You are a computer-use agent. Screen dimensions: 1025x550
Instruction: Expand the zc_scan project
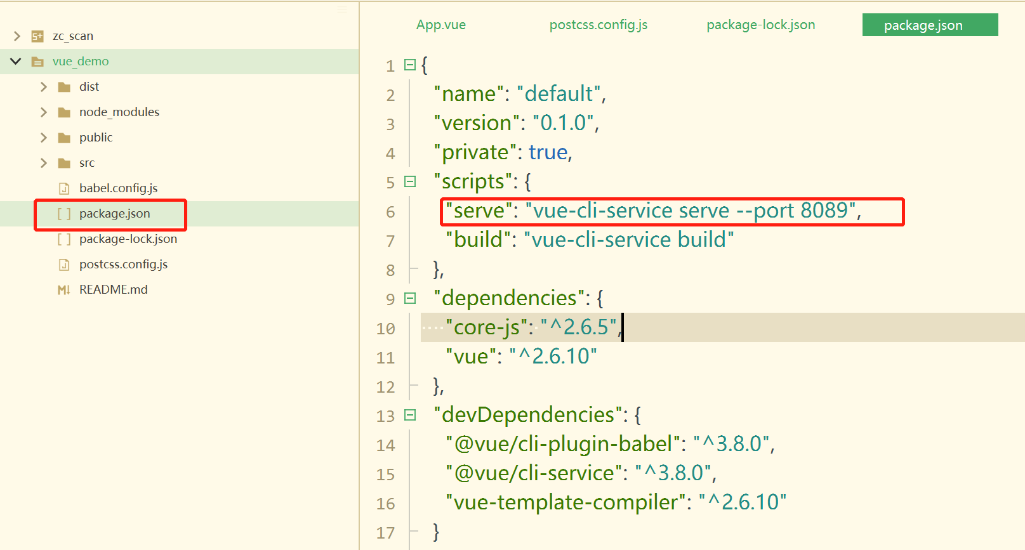tap(17, 36)
